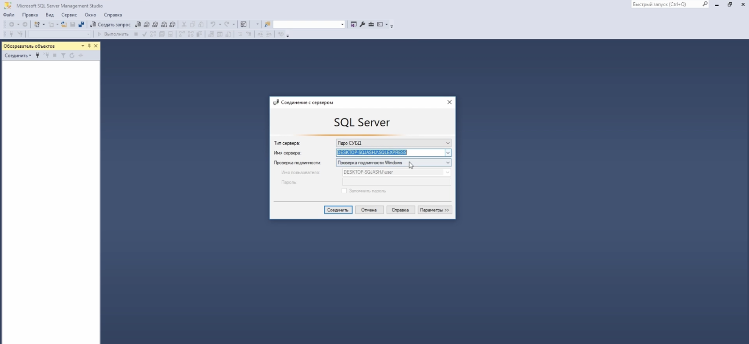Click the Stop square icon in Object Explorer
Screen dimensions: 749x344
[x=55, y=55]
